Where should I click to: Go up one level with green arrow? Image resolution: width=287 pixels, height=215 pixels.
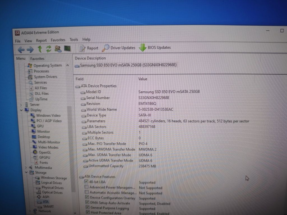coord(40,49)
